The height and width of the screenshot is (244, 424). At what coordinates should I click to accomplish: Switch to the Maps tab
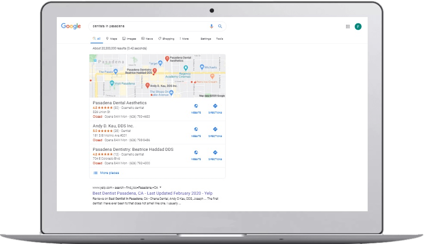[111, 39]
